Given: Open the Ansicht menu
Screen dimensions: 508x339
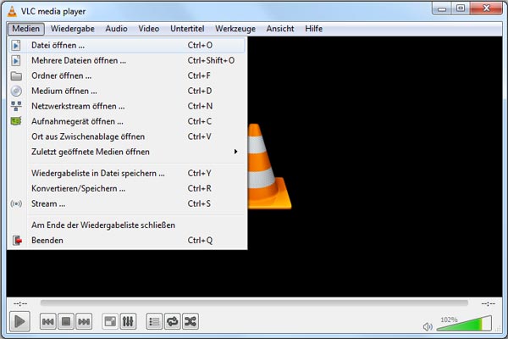Looking at the screenshot, I should [280, 29].
